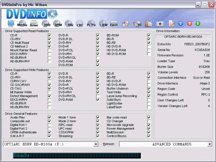This screenshot has width=216, height=162.
Task: Click the Serial No value KC00A829
Action: (x=202, y=50)
